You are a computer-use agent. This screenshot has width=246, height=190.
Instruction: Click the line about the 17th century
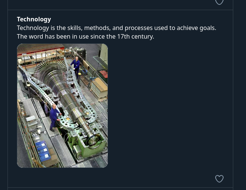(85, 36)
